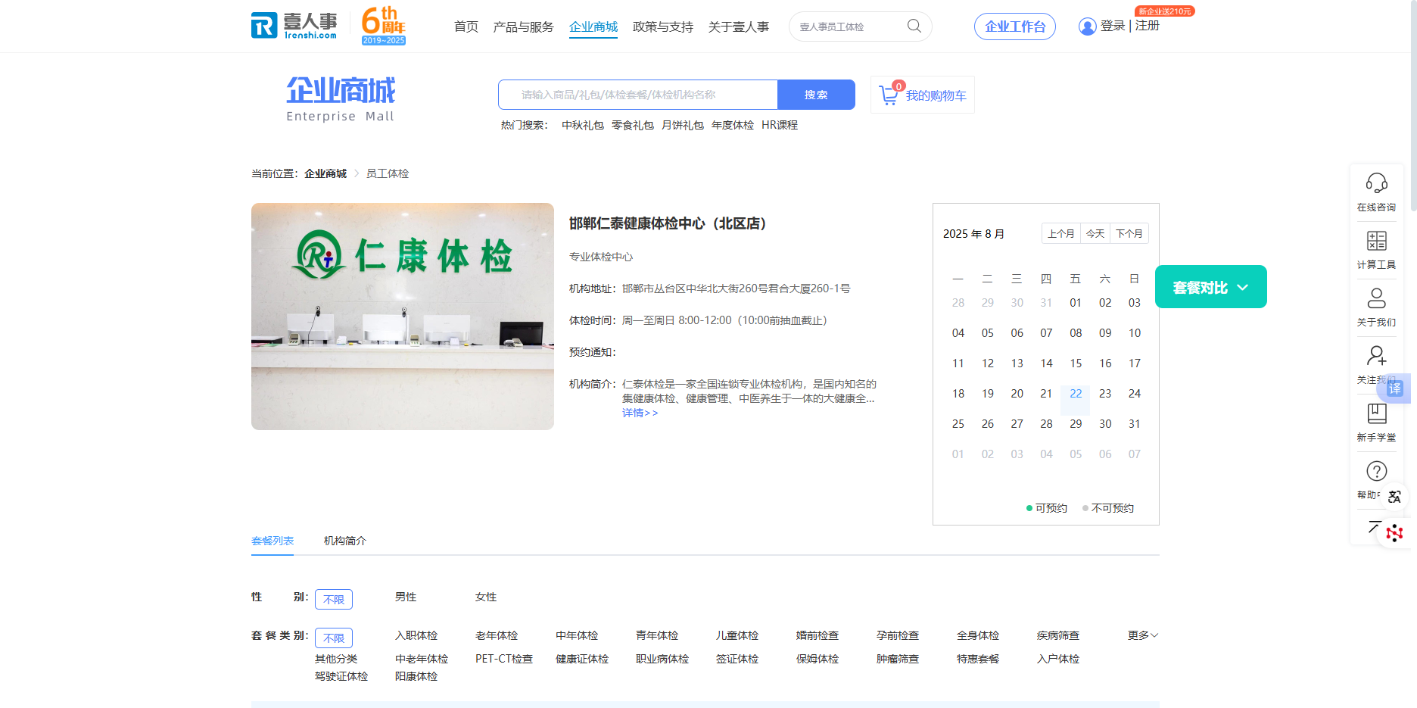Select 不限 for package category
The image size is (1417, 708).
click(x=334, y=638)
